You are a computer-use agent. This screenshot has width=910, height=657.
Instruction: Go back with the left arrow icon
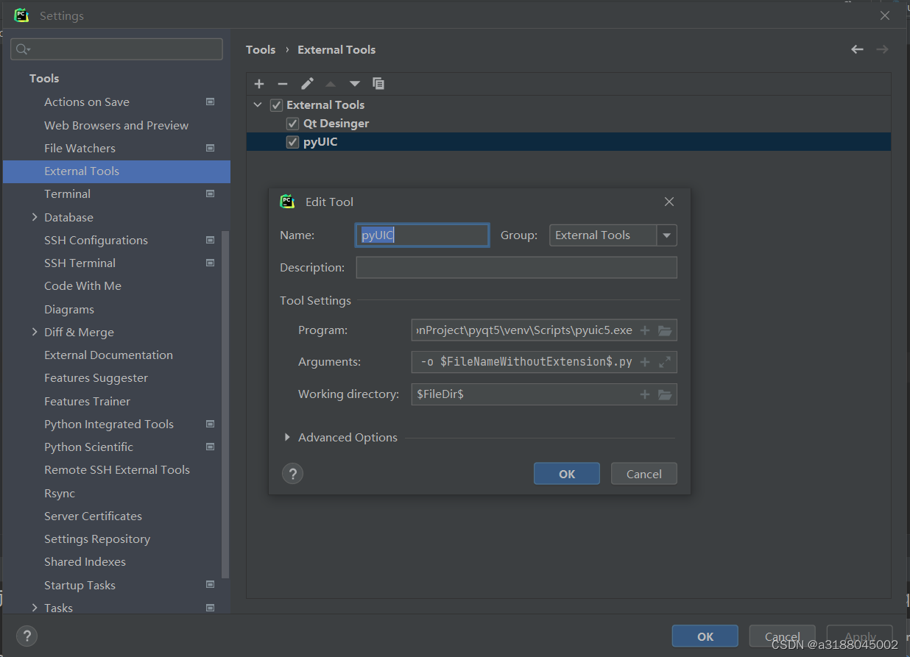(857, 49)
